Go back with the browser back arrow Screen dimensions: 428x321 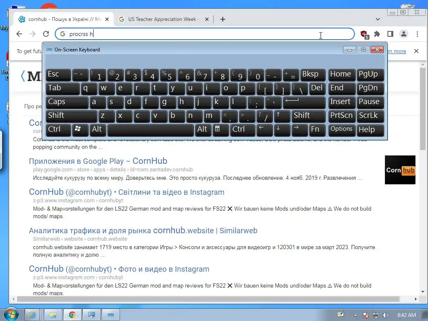pyautogui.click(x=19, y=34)
